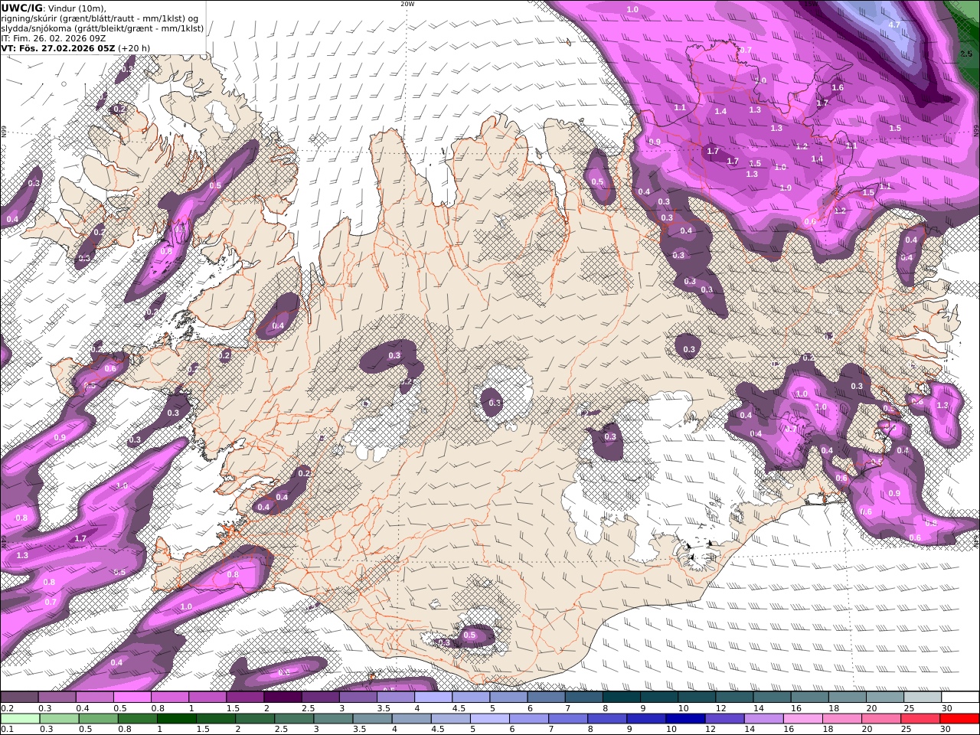The image size is (980, 735).
Task: Click the bright red bottom-row swatch after 30
Action: [x=959, y=719]
